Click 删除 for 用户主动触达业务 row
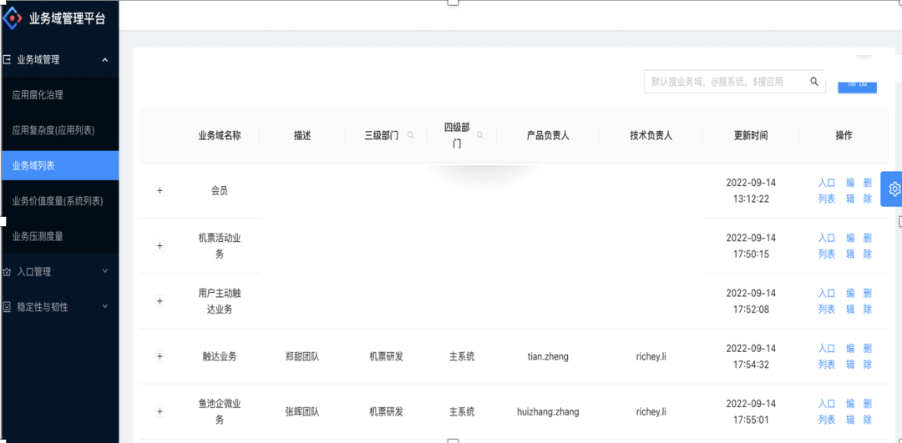The height and width of the screenshot is (443, 902). (x=868, y=301)
